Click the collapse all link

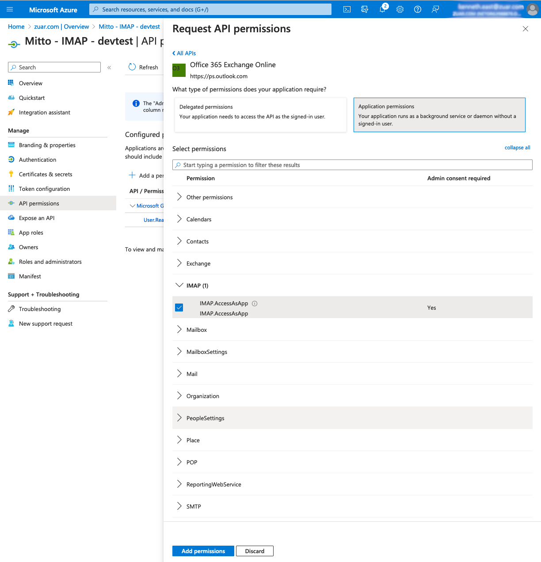coord(517,148)
